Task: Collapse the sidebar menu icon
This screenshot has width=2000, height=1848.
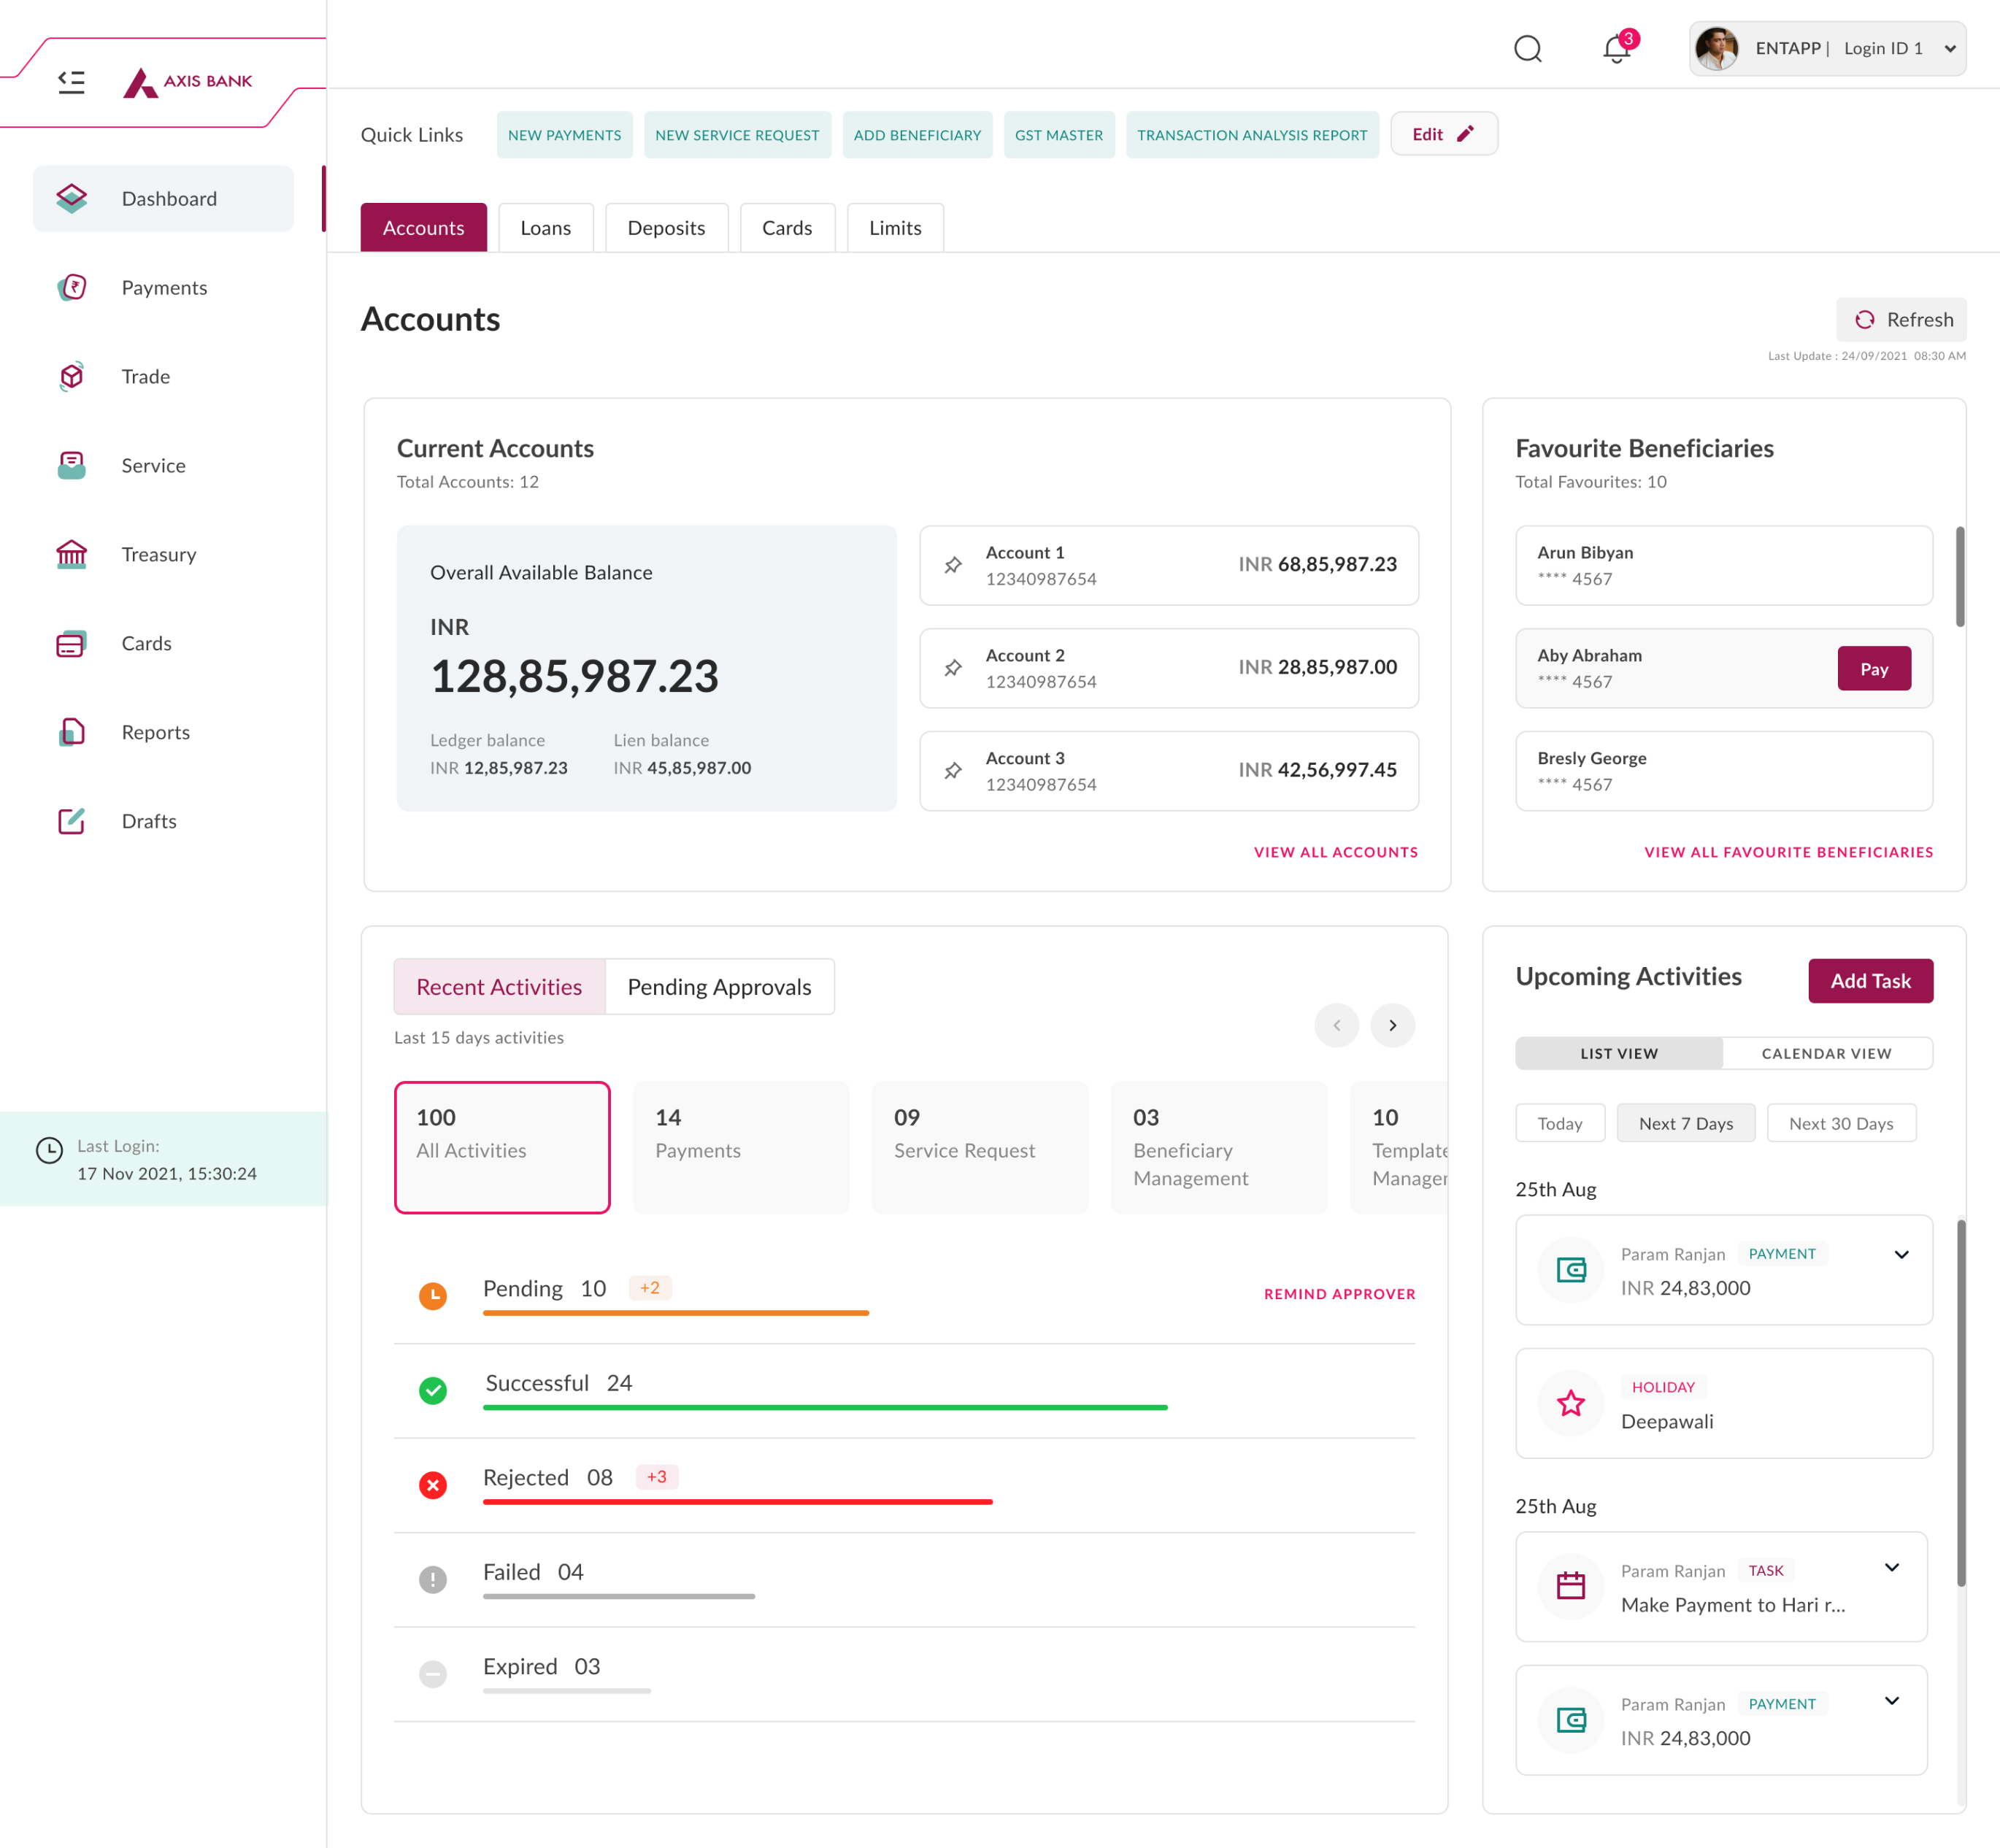Action: 71,81
